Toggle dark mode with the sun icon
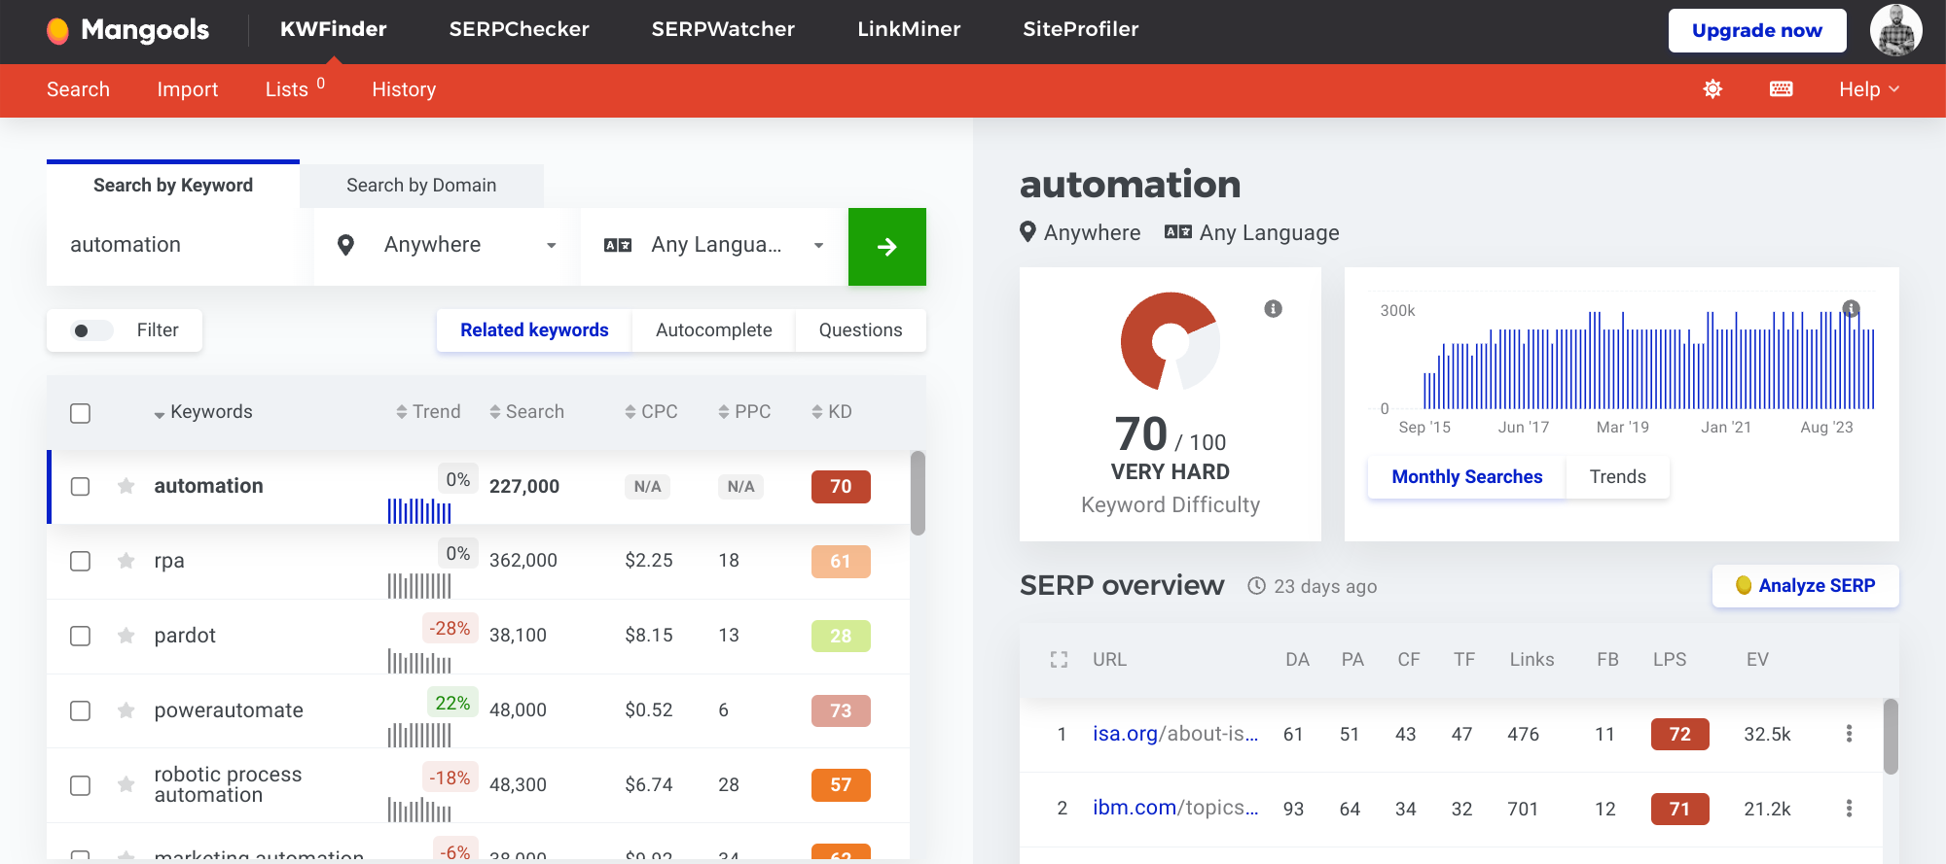Screen dimensions: 1946x864 point(1712,89)
